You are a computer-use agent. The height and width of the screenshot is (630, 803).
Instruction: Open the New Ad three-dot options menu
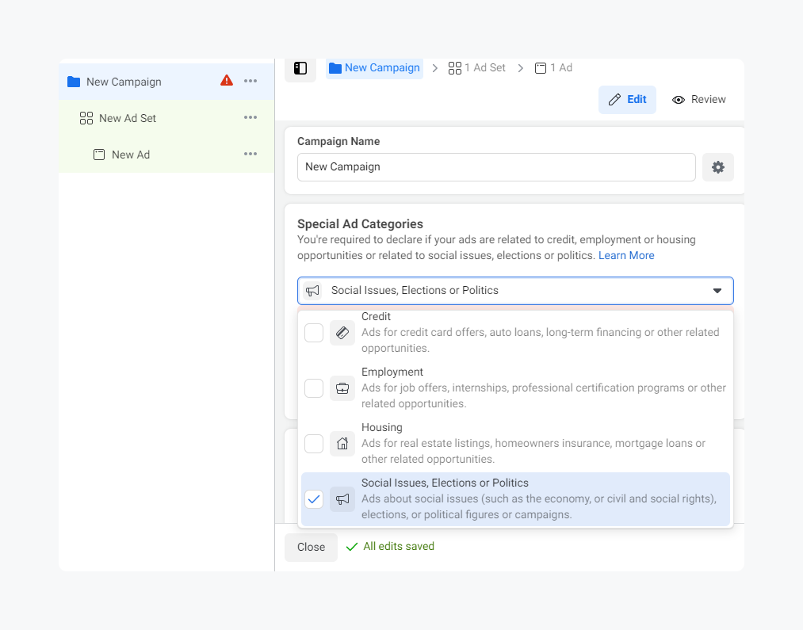click(x=250, y=155)
